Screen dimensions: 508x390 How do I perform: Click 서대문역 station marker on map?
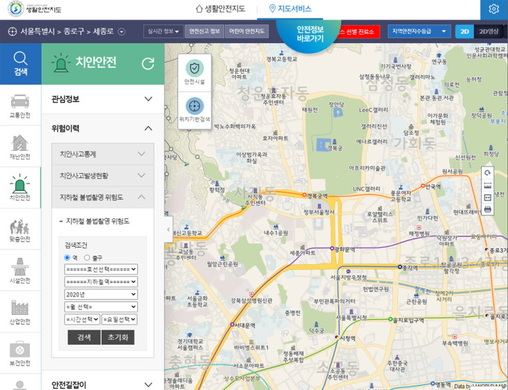pyautogui.click(x=232, y=324)
